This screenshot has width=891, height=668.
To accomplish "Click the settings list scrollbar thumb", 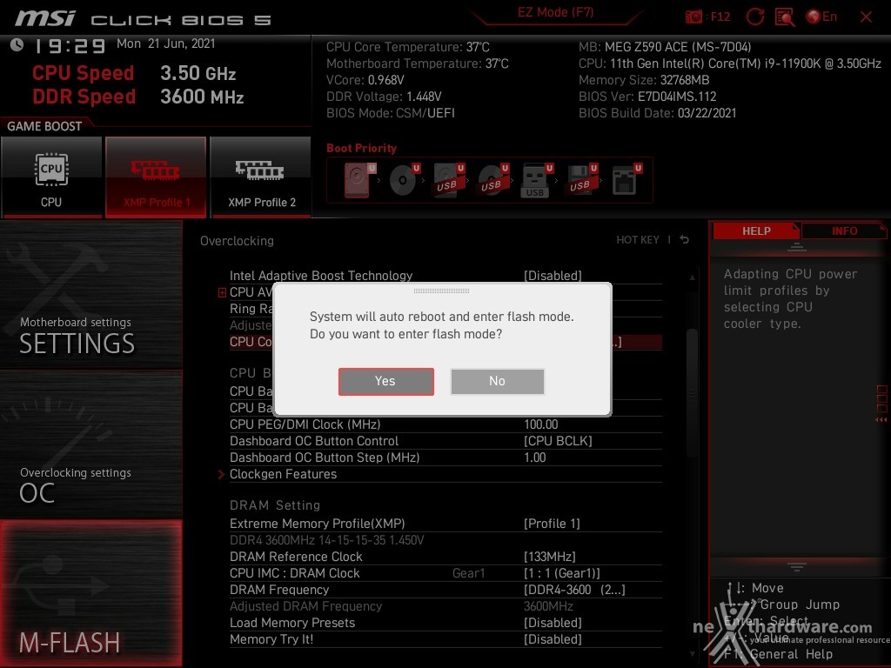I will tap(692, 394).
